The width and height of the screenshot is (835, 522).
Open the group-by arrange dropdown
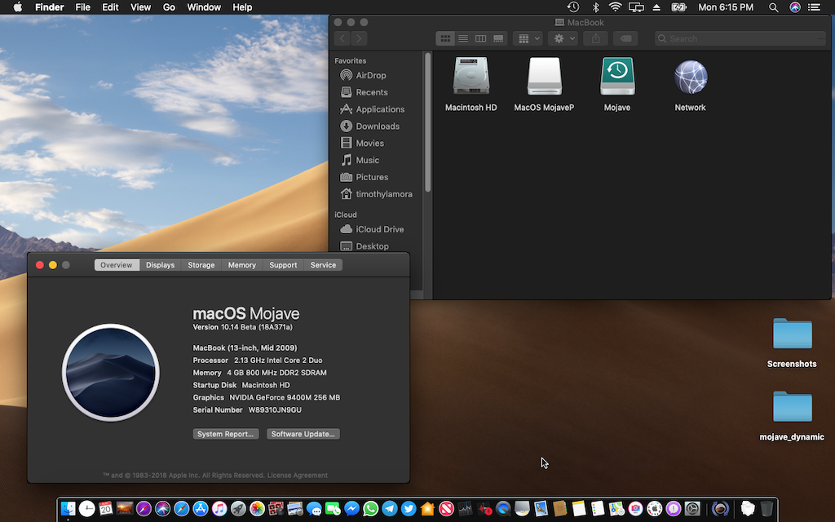528,38
